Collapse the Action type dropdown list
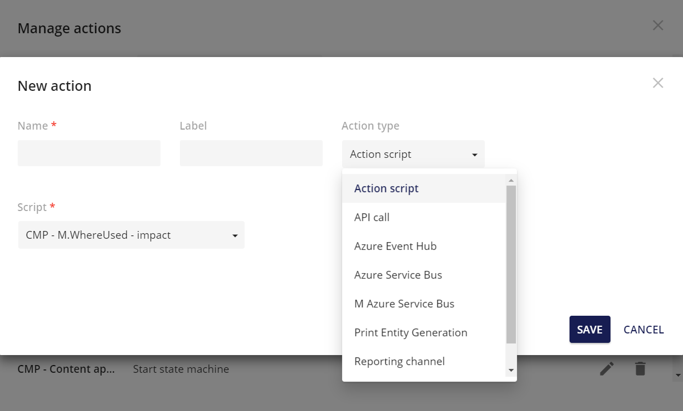Viewport: 683px width, 411px height. 474,154
